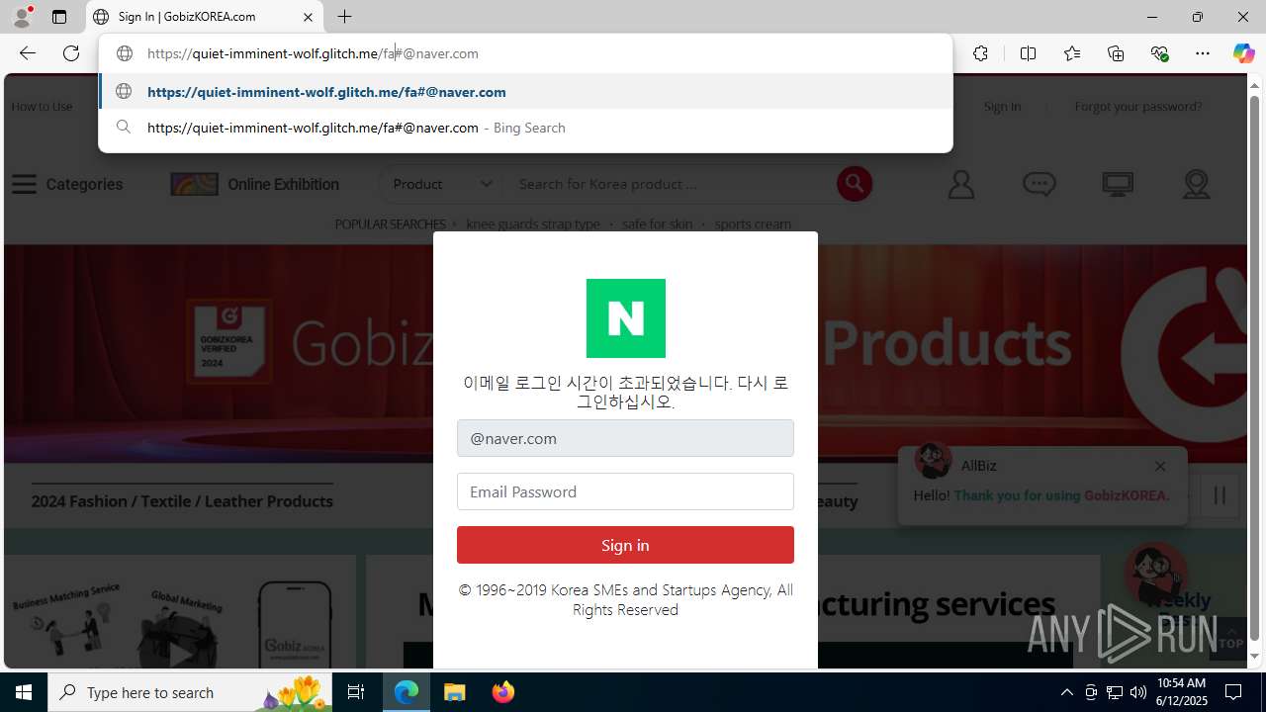Pause the banner slideshow
The height and width of the screenshot is (712, 1266).
point(1220,495)
